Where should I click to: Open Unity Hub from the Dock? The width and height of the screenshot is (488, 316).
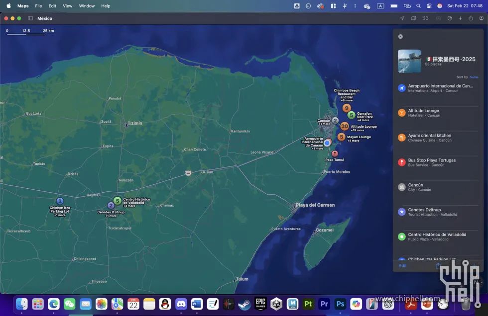pyautogui.click(x=276, y=304)
